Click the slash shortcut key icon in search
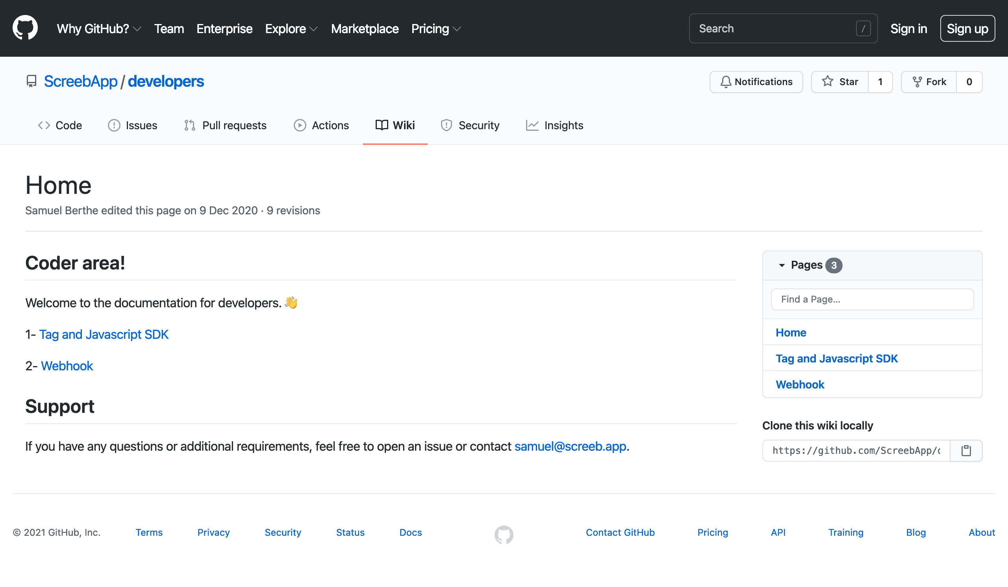Image resolution: width=1008 pixels, height=587 pixels. (x=863, y=29)
